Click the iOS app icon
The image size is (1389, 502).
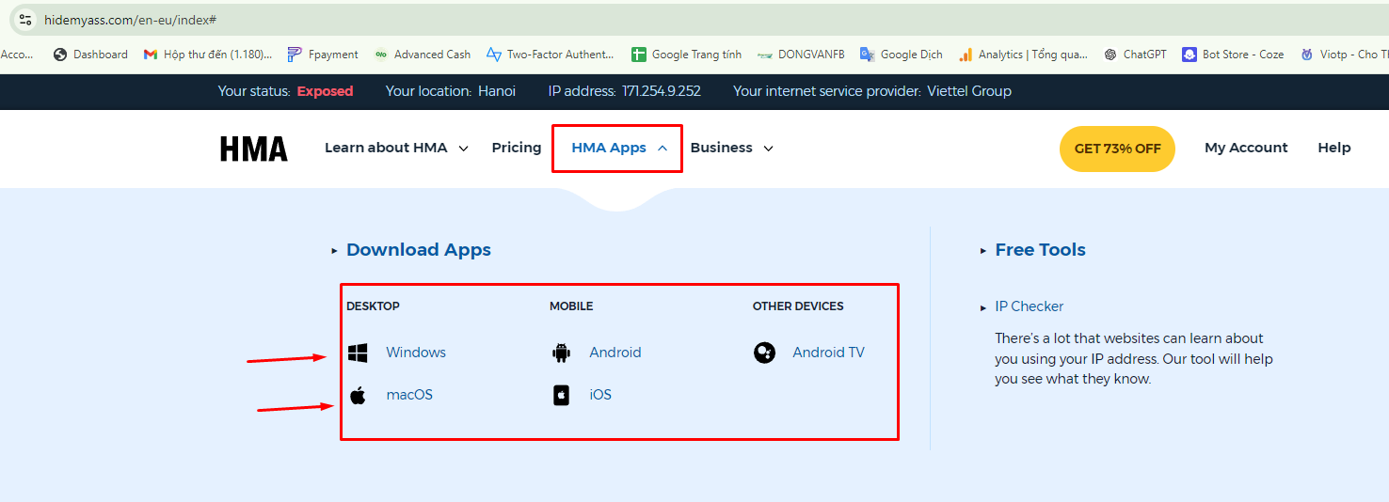click(562, 395)
